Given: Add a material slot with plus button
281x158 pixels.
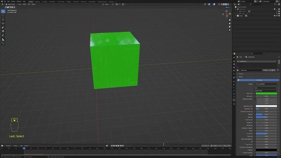Looking at the screenshot, I should pos(279,61).
